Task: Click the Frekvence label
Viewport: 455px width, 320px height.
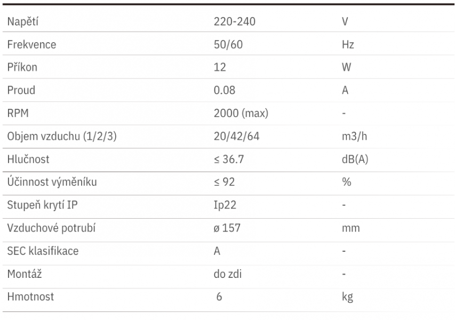Action: pyautogui.click(x=31, y=44)
